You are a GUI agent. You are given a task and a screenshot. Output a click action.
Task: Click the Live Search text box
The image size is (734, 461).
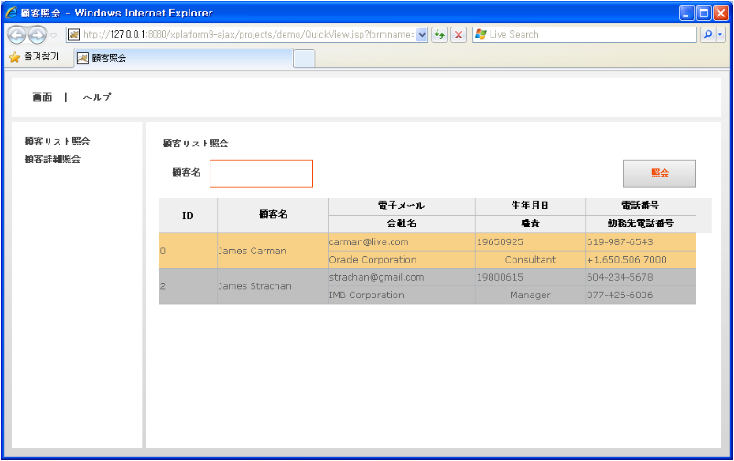586,35
